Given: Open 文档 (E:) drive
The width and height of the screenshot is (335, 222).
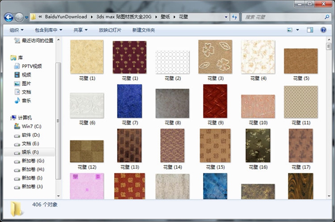Looking at the screenshot, I should [27, 144].
